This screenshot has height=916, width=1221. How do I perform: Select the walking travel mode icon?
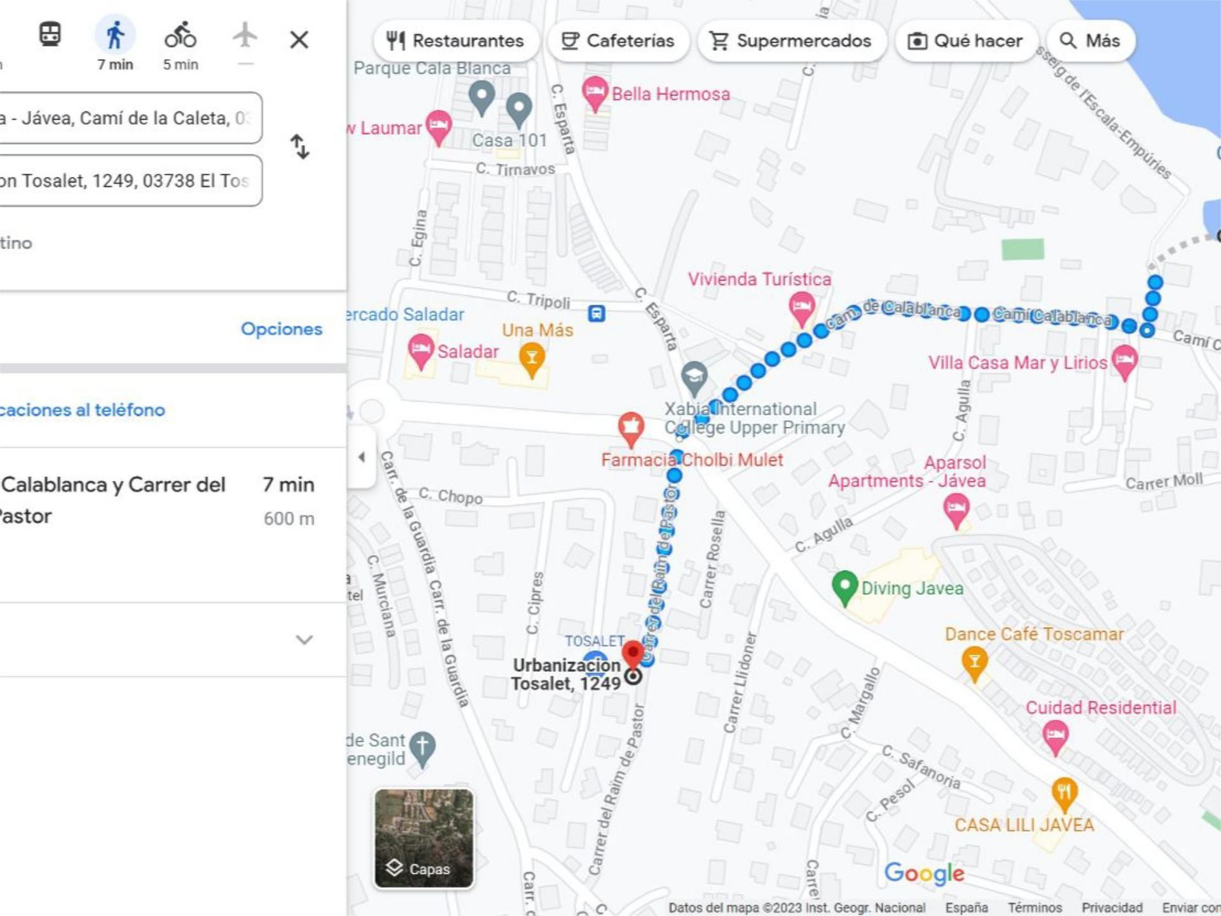[x=115, y=36]
